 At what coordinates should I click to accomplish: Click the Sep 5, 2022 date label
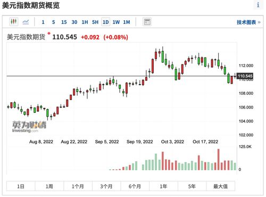(107, 142)
